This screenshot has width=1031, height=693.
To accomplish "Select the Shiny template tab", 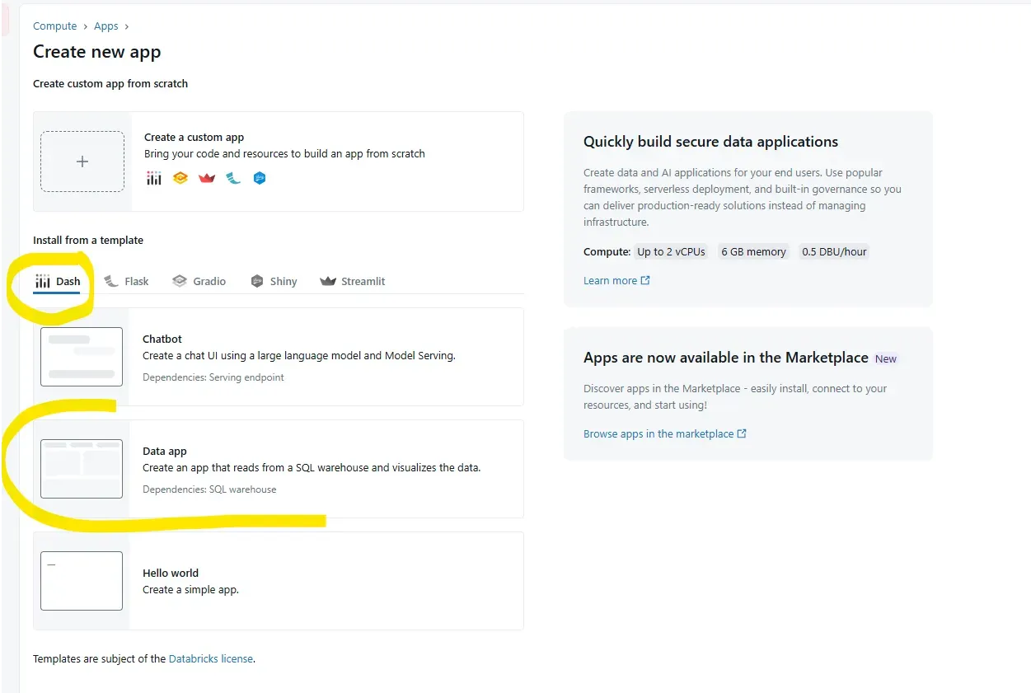I will pos(274,281).
